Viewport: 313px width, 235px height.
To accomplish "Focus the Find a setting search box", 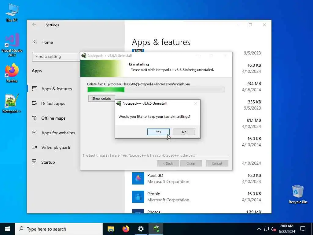I will pos(56,57).
